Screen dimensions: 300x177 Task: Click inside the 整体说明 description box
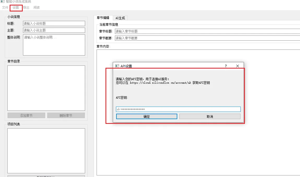click(54, 44)
